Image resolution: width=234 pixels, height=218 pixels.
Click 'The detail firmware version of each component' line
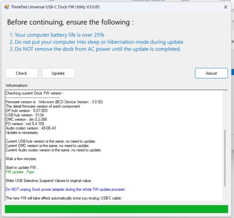(44, 106)
